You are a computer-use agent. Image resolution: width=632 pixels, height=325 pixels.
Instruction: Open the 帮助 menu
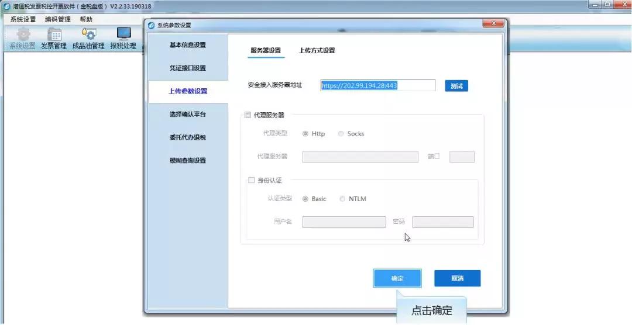pyautogui.click(x=86, y=19)
